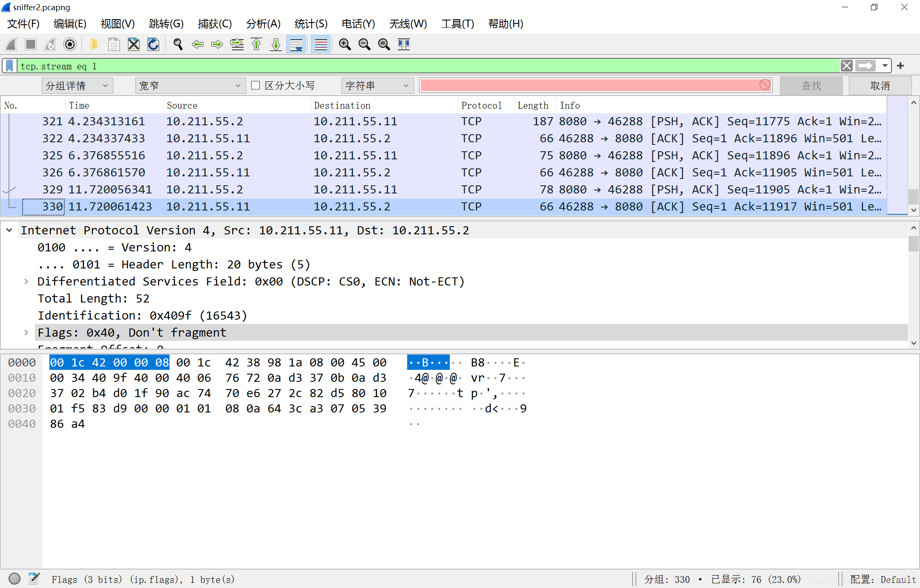Select Identification: 0x409f field
Viewport: 920px width, 588px height.
142,316
